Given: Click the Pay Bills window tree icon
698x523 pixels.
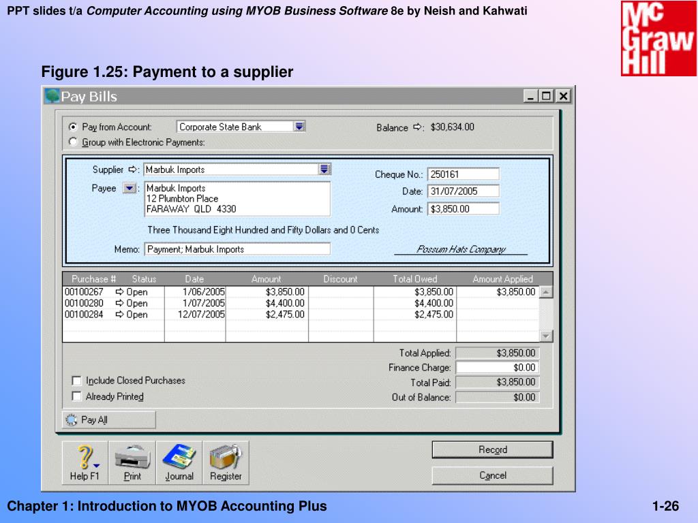Looking at the screenshot, I should 52,96.
